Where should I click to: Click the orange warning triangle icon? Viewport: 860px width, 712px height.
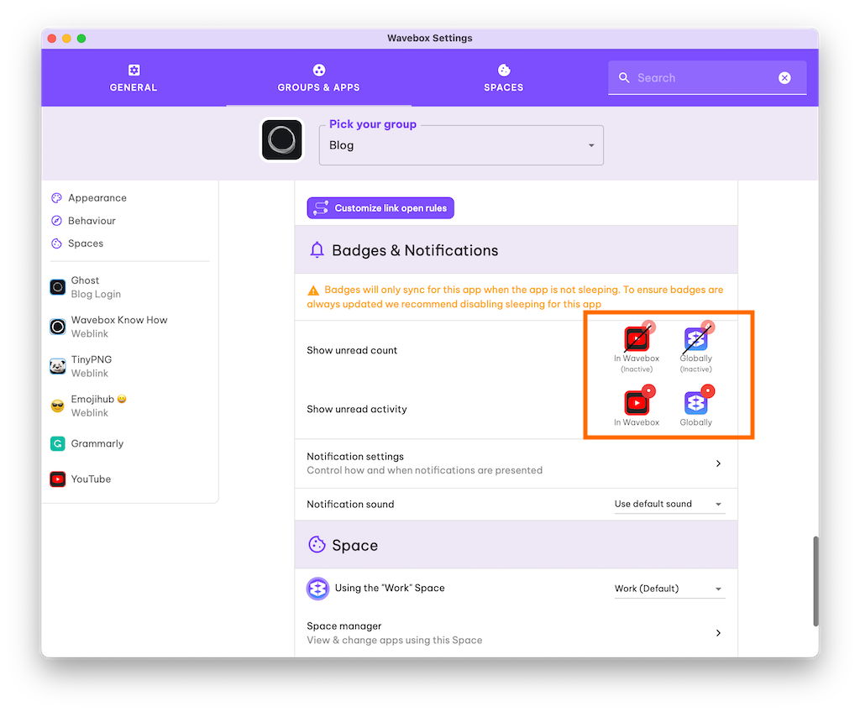[x=313, y=291]
